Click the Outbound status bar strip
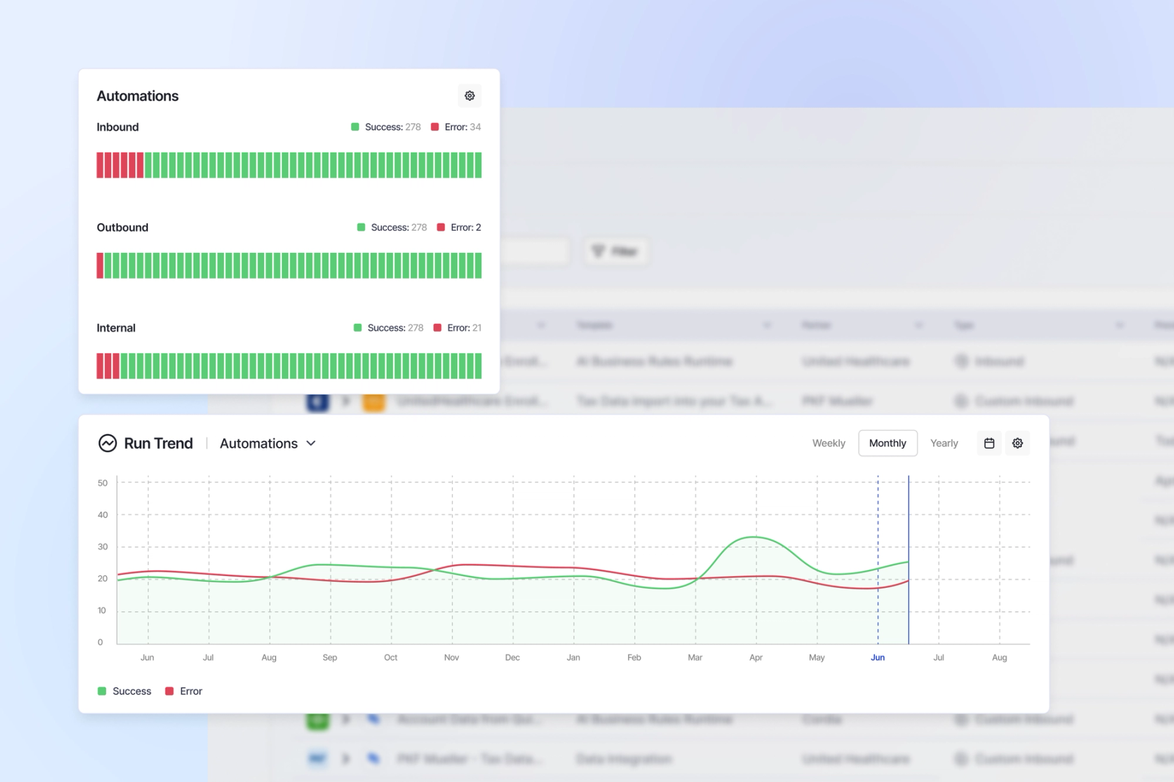This screenshot has width=1174, height=782. (289, 265)
